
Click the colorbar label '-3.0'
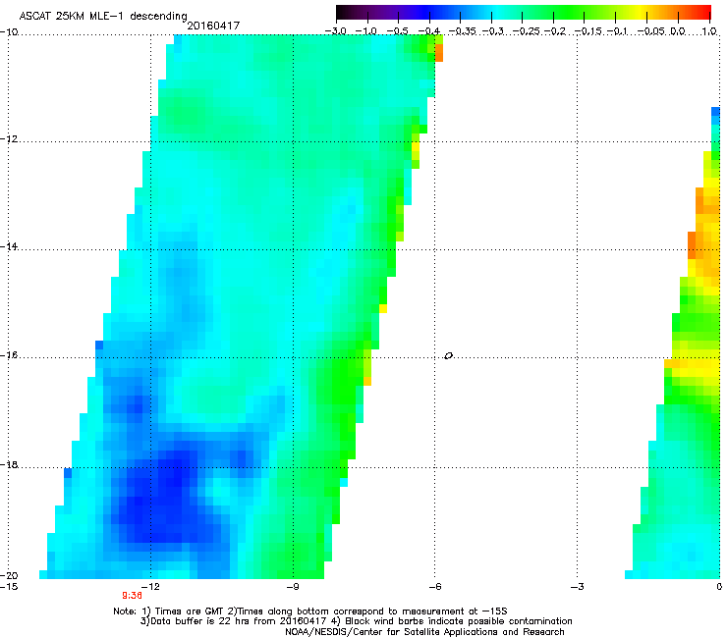click(336, 31)
